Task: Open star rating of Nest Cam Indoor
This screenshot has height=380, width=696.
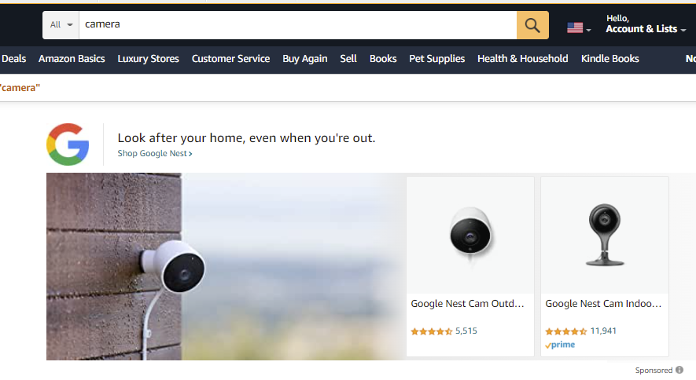Action: (566, 331)
